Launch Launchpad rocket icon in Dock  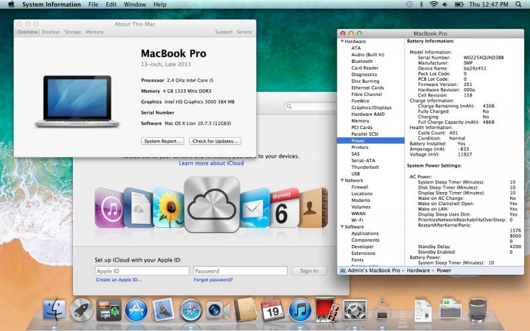point(81,310)
